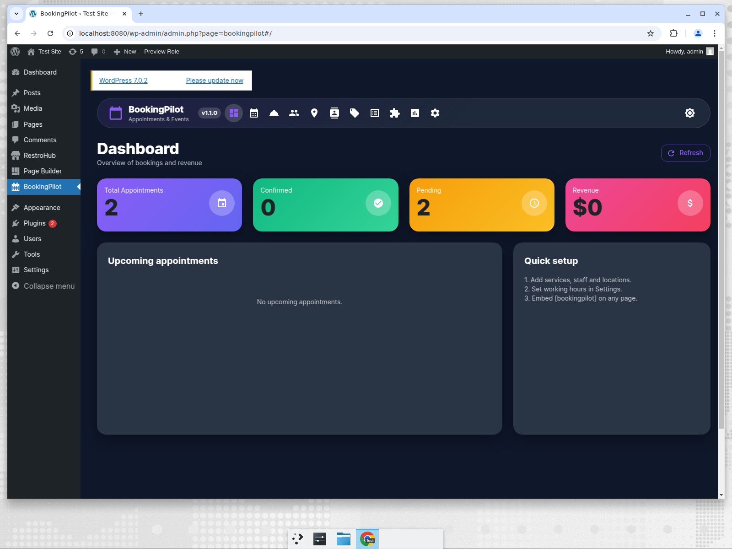Open the BookingPilot dashboard grid icon
Screen dimensions: 732x549
point(234,113)
